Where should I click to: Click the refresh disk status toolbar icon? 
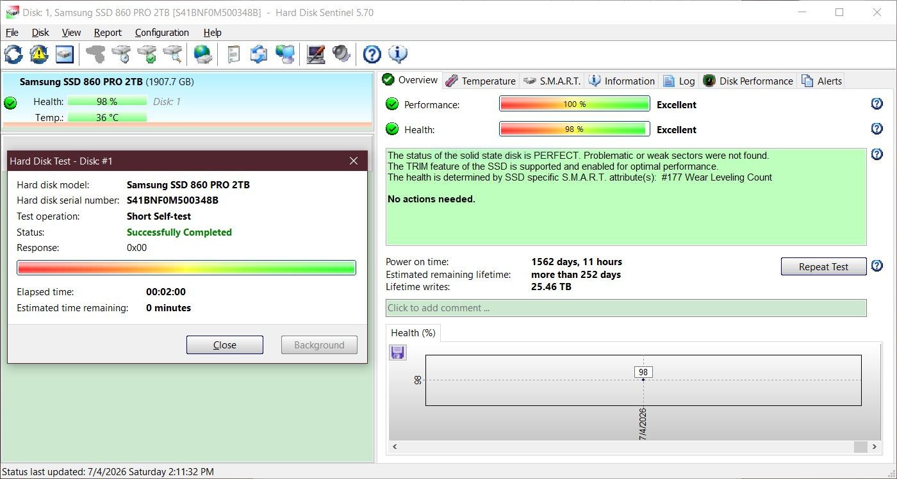click(x=13, y=54)
